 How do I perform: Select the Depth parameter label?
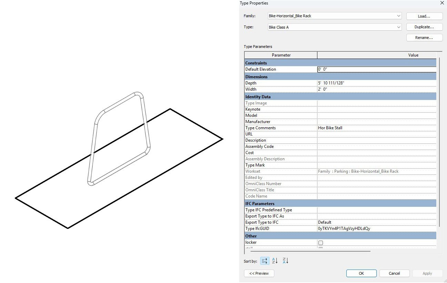tap(251, 83)
